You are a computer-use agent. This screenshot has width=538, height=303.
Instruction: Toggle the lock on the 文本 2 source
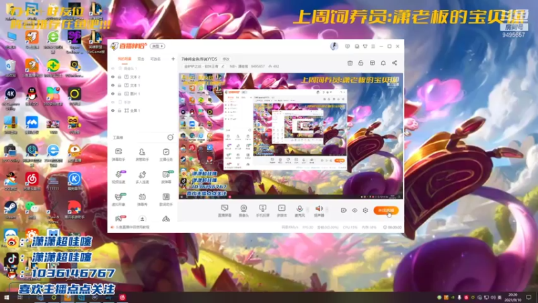pos(120,77)
